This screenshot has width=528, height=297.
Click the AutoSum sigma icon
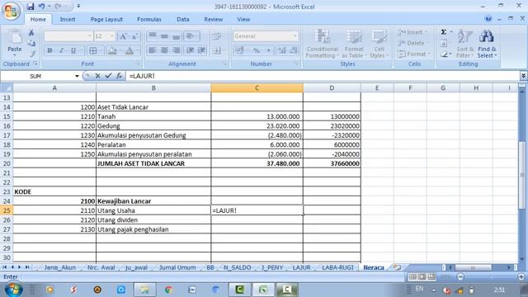tap(444, 32)
